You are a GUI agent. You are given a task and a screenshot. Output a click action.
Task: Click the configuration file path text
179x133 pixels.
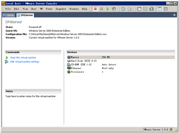click(x=68, y=34)
